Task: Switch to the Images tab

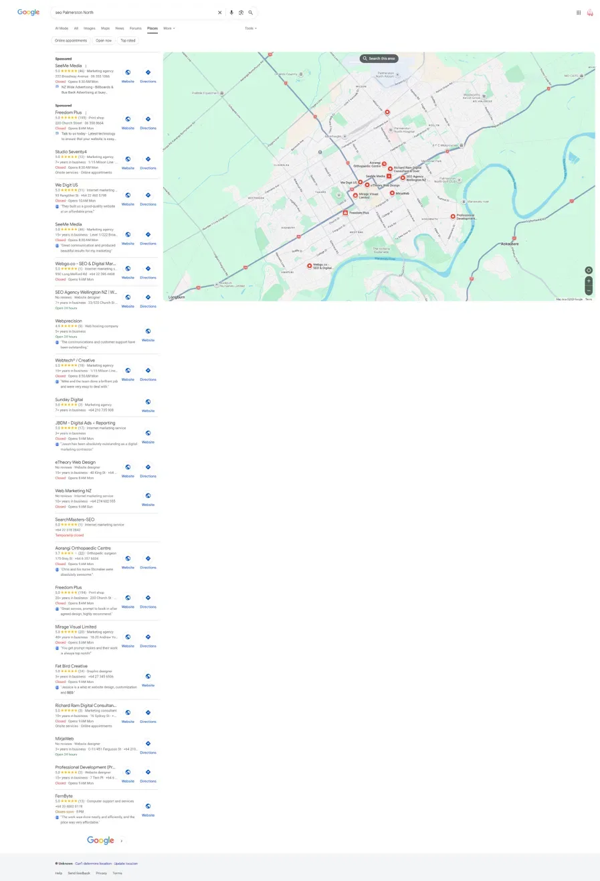Action: (x=90, y=28)
